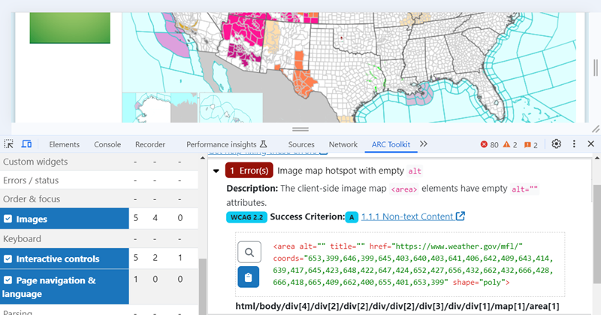The image size is (601, 315).
Task: Click the Description text of the error
Action: 382,195
